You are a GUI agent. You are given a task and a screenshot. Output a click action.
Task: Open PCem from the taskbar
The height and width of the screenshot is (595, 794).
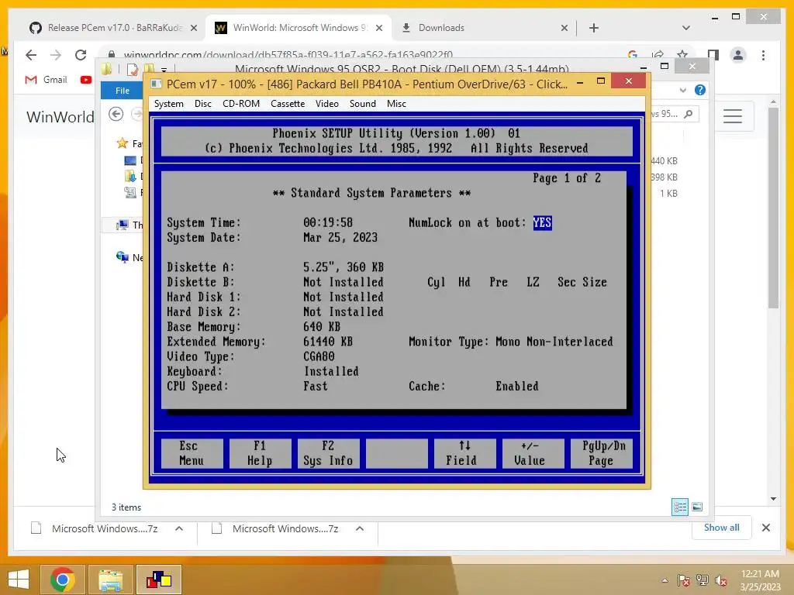click(x=158, y=580)
